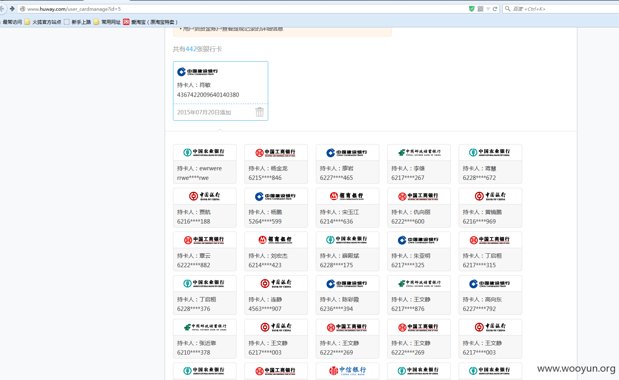Image resolution: width=619 pixels, height=380 pixels.
Task: Click the 中国银行 logo on 贾航 card
Action: click(x=205, y=196)
